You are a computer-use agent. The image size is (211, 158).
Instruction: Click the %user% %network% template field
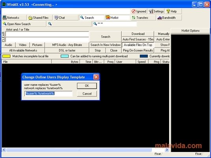point(49,93)
